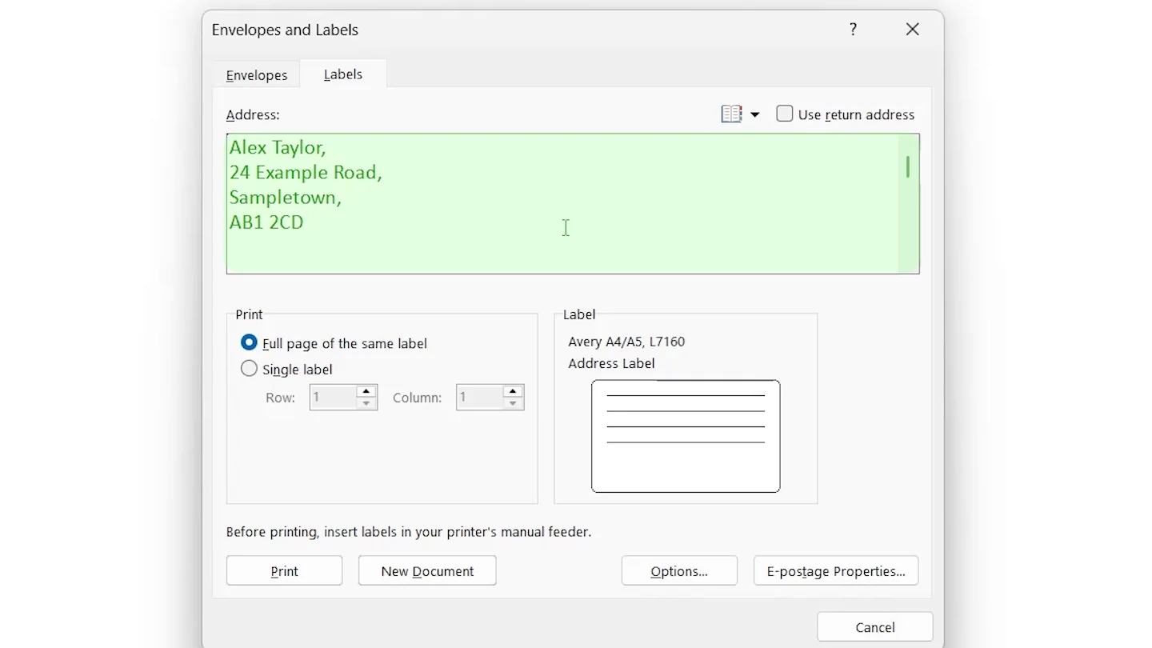This screenshot has height=648, width=1152.
Task: Open the label Options button
Action: [679, 571]
